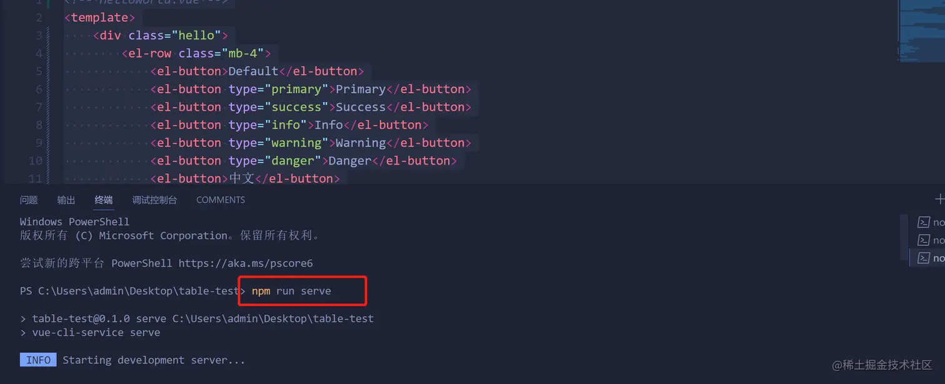Screen dimensions: 945x384
Task: Click line number 10 in the editor gutter
Action: (36, 161)
